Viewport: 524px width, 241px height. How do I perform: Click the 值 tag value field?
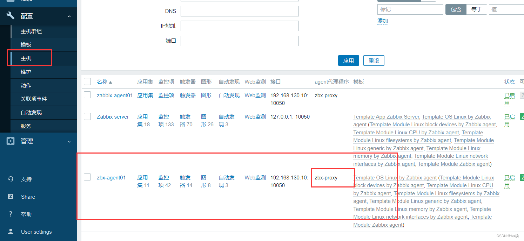[506, 9]
